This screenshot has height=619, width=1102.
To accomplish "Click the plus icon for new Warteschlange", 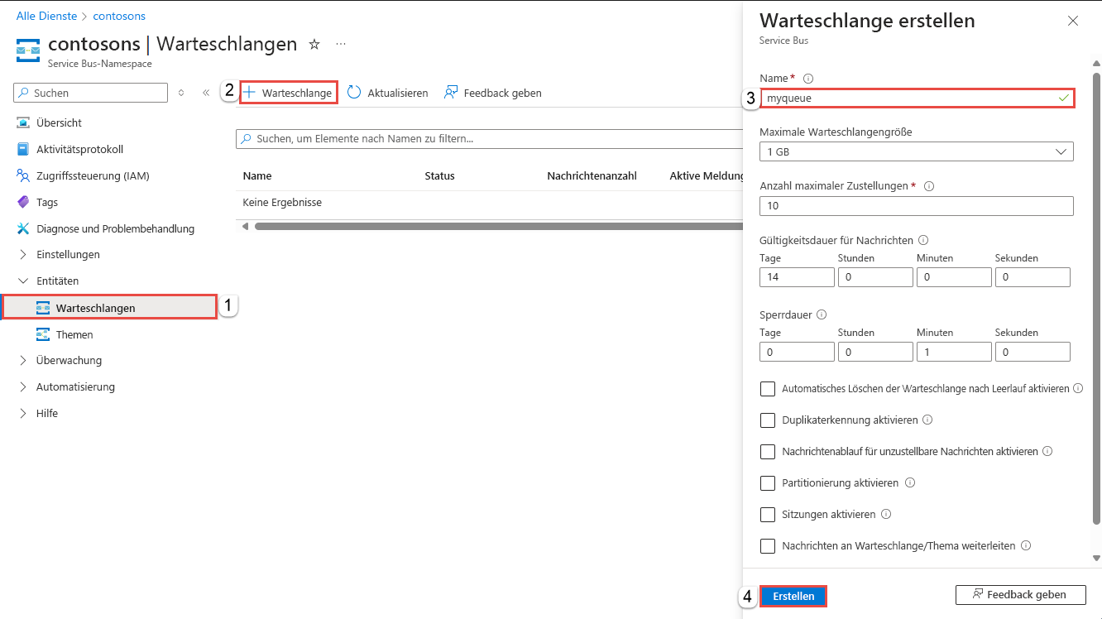I will click(249, 92).
